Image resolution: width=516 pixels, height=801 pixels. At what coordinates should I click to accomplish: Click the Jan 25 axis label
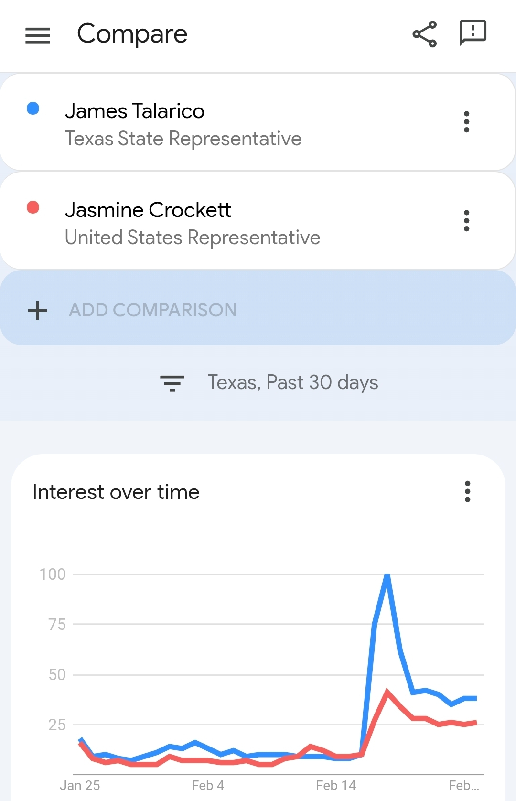coord(80,785)
